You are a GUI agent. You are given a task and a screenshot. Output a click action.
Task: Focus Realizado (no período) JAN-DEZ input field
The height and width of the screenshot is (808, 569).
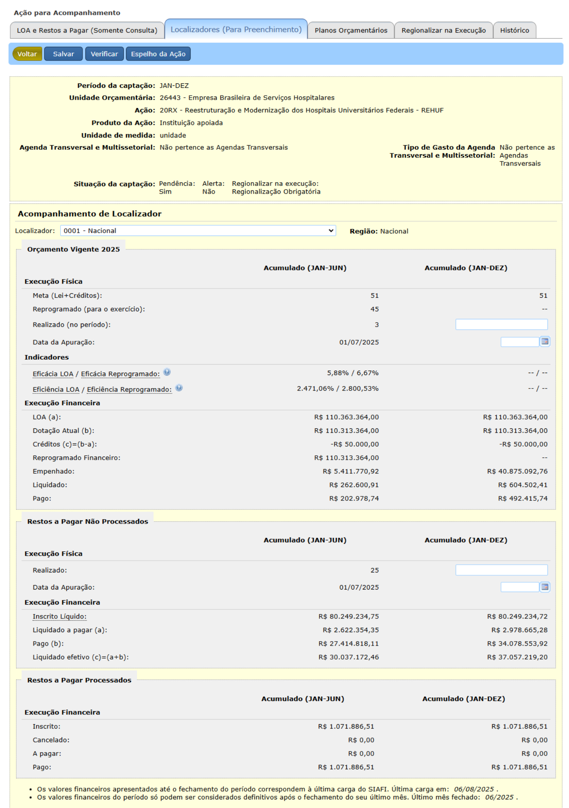point(501,324)
